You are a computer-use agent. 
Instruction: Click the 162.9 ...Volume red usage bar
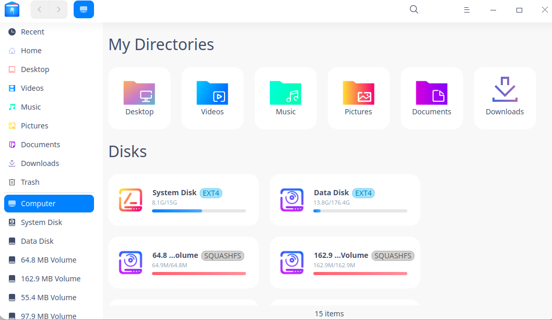click(360, 274)
